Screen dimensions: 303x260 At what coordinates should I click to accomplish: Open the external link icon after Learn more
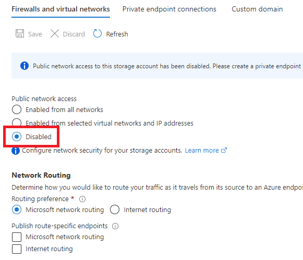click(224, 150)
